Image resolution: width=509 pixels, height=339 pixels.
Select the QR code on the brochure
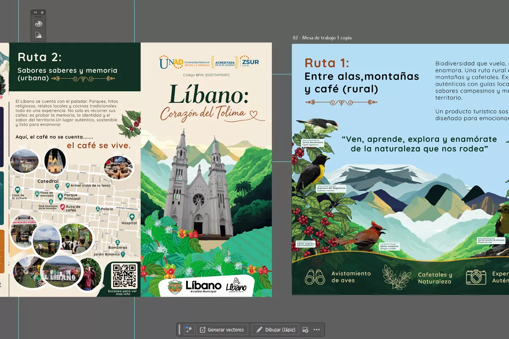point(125,275)
